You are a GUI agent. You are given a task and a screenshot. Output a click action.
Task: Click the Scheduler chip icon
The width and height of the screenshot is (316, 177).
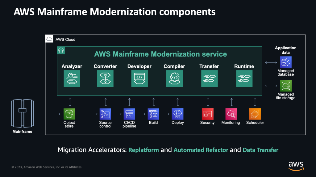pyautogui.click(x=255, y=114)
